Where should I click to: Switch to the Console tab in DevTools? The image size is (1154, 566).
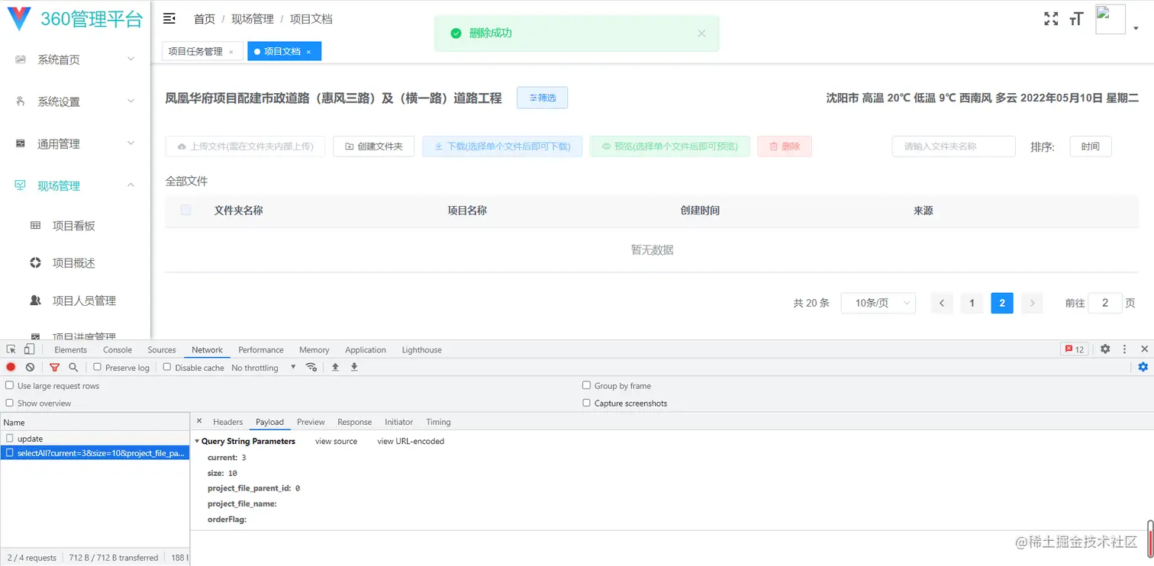click(117, 349)
